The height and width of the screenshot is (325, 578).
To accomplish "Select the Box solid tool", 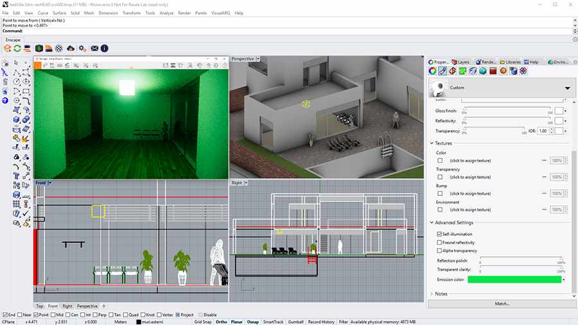I will pos(16,120).
